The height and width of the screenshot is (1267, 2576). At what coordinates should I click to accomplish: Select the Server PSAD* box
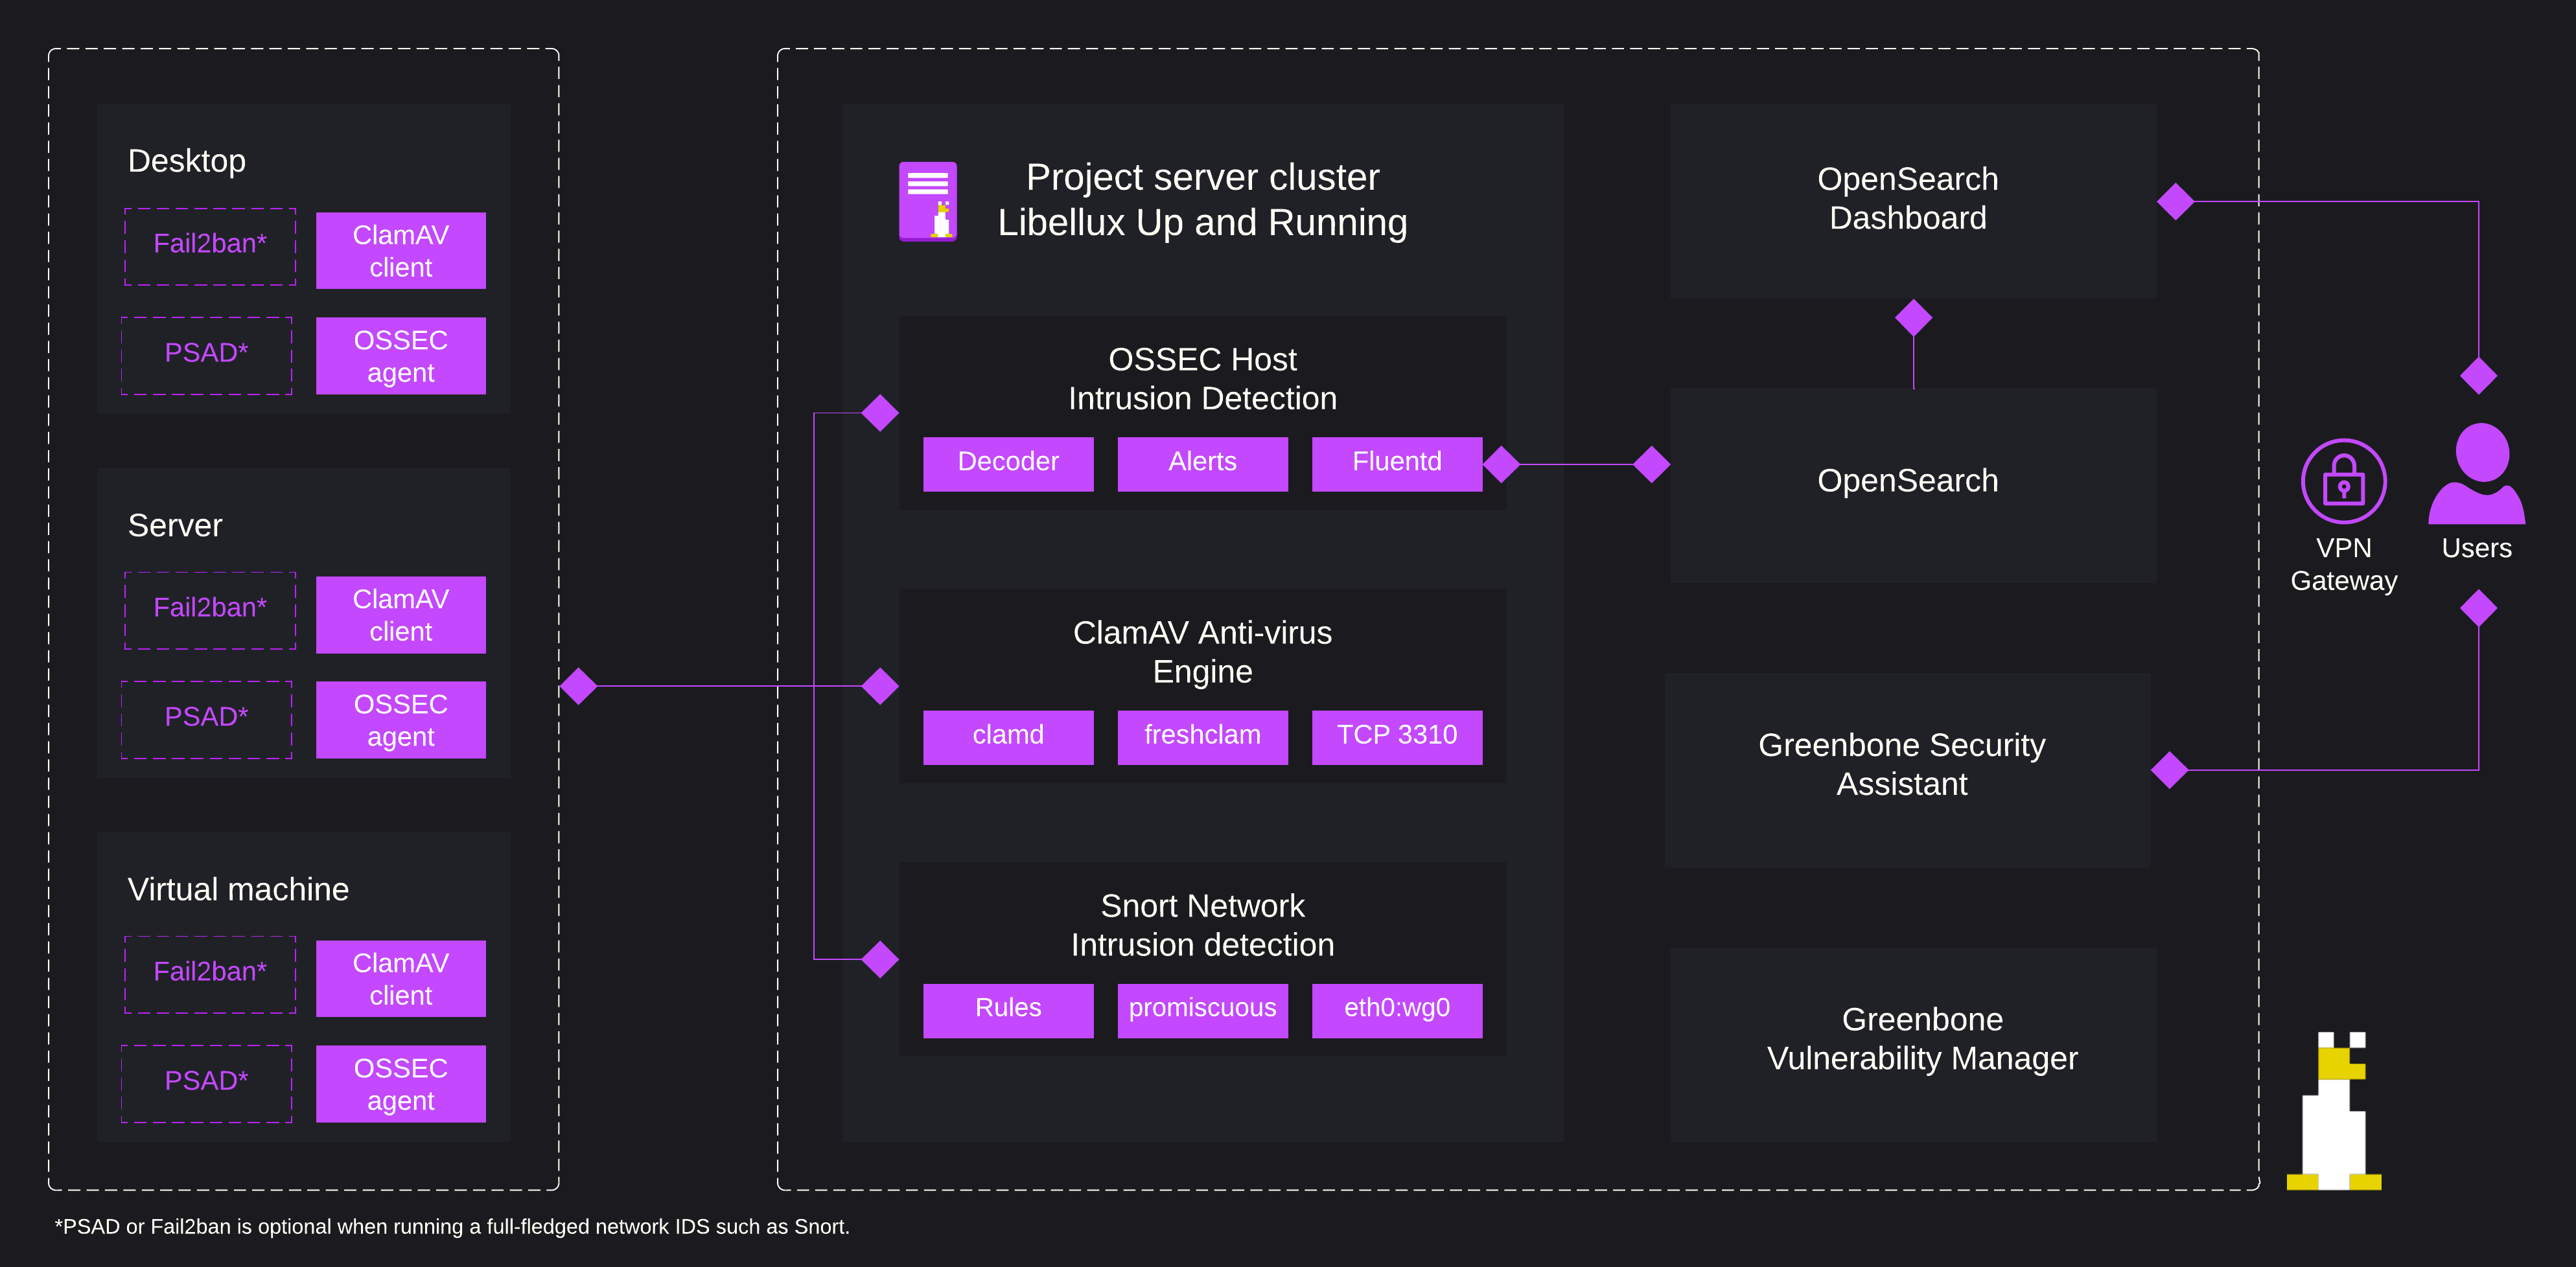[x=207, y=718]
